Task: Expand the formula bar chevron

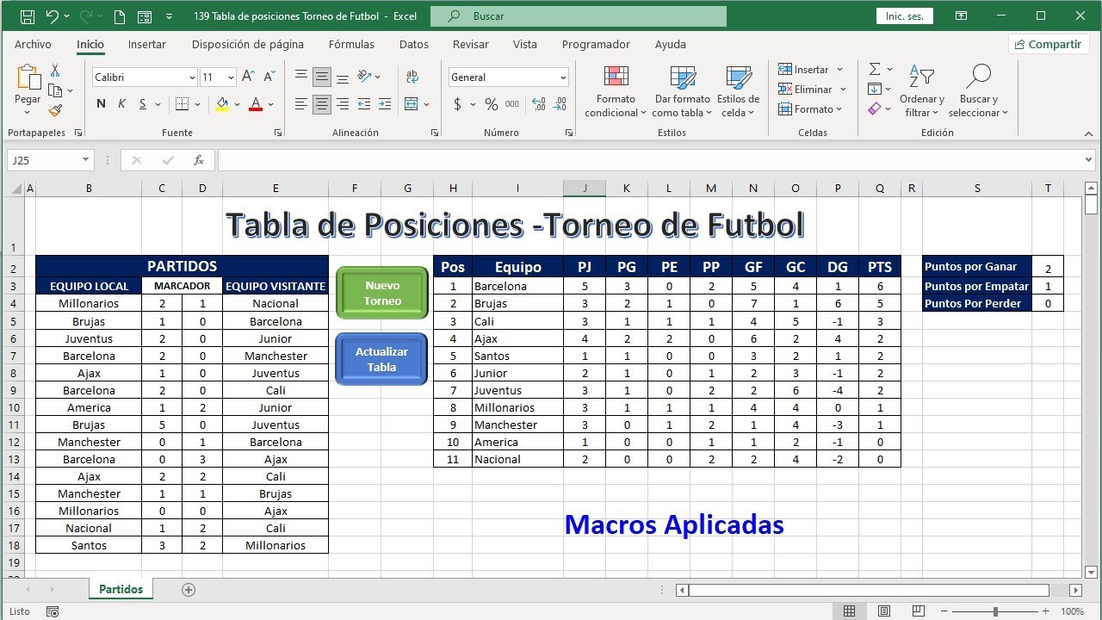Action: point(1089,160)
